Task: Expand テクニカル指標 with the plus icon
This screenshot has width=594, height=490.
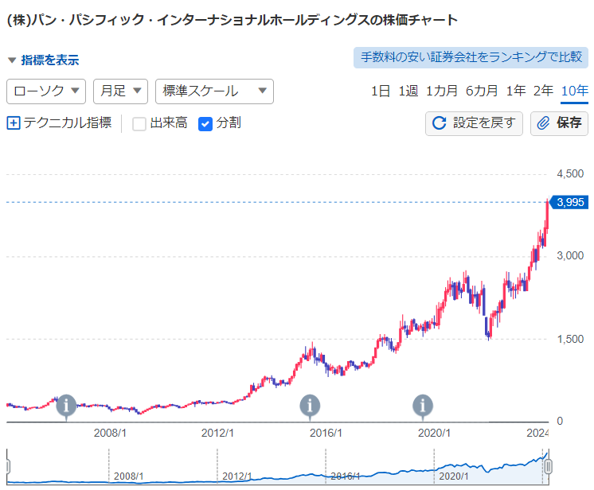Action: tap(14, 123)
